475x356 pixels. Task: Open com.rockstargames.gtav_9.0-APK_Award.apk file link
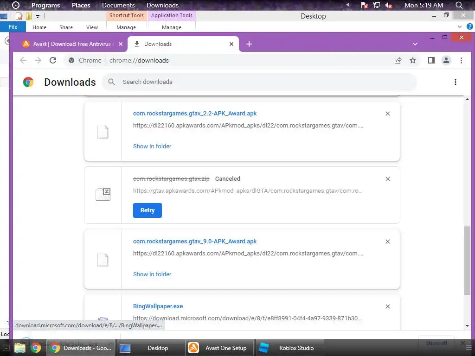[195, 241]
